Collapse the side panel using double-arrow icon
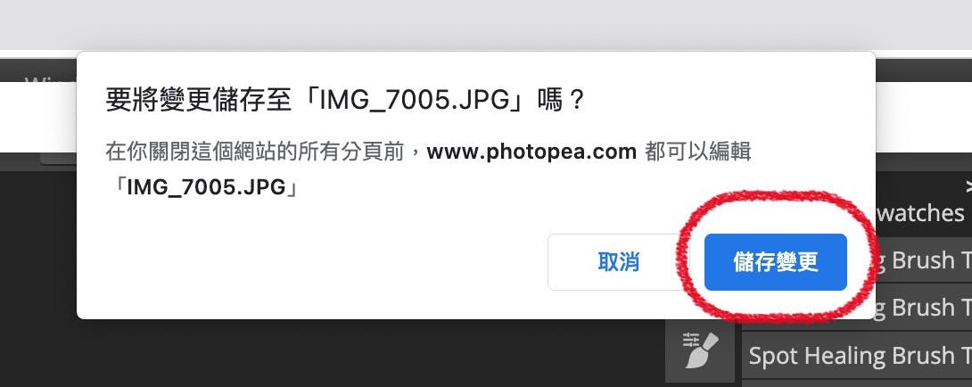 968,185
